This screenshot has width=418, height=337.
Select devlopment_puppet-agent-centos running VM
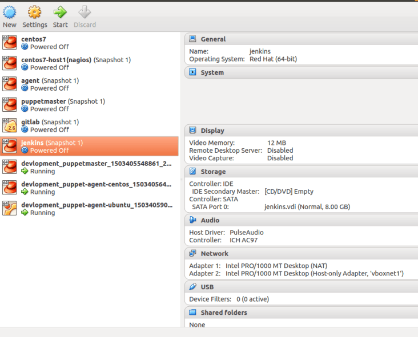tap(89, 188)
